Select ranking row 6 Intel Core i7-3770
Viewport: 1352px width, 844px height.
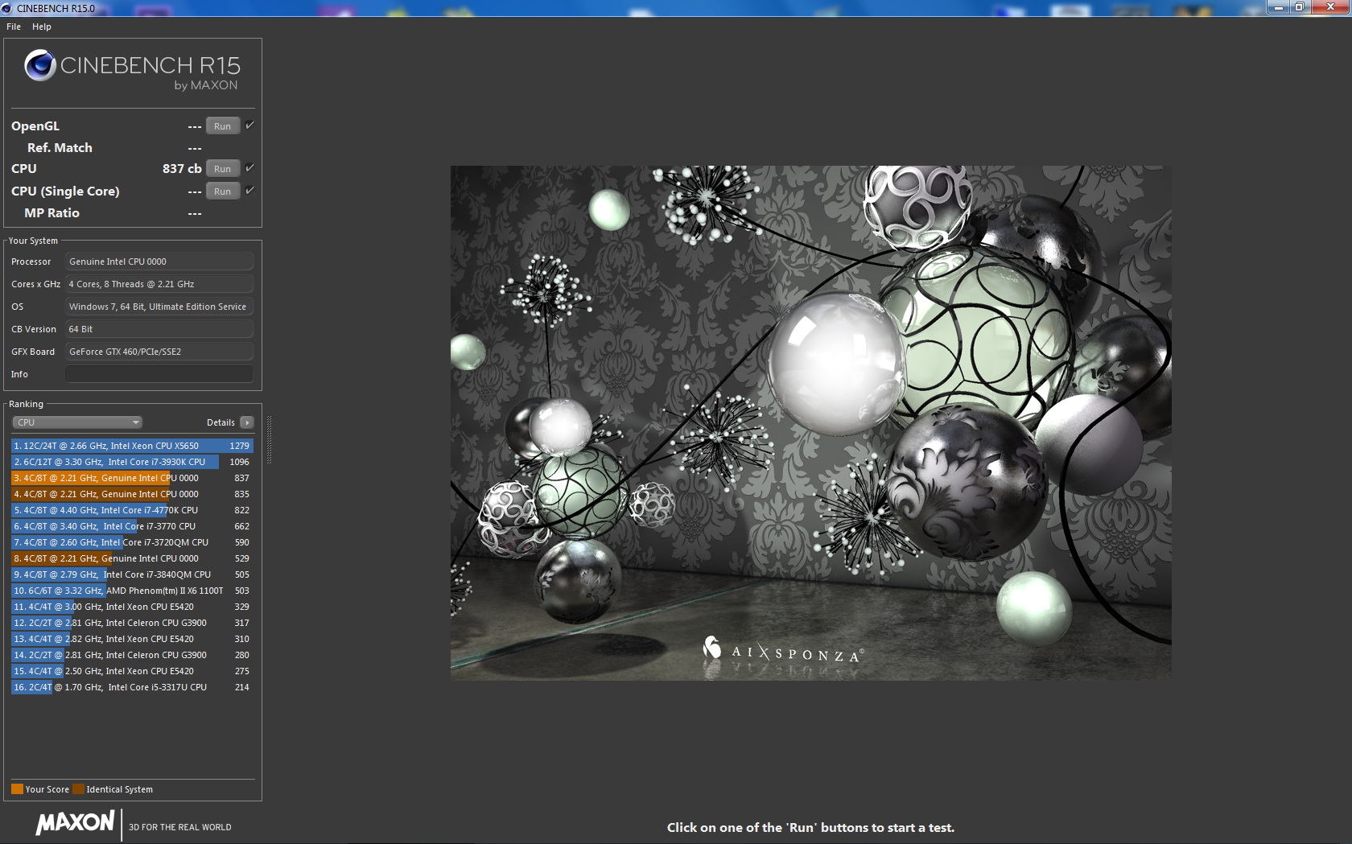coord(132,526)
